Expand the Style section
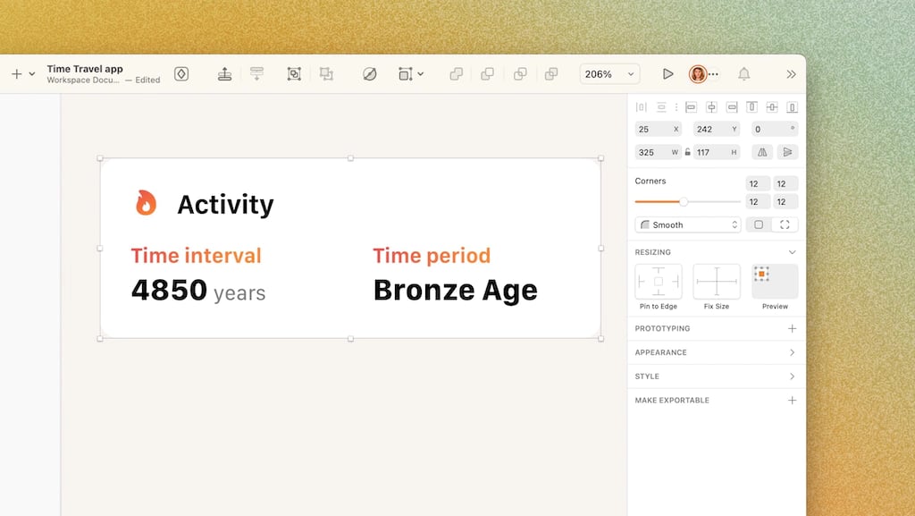 [716, 376]
